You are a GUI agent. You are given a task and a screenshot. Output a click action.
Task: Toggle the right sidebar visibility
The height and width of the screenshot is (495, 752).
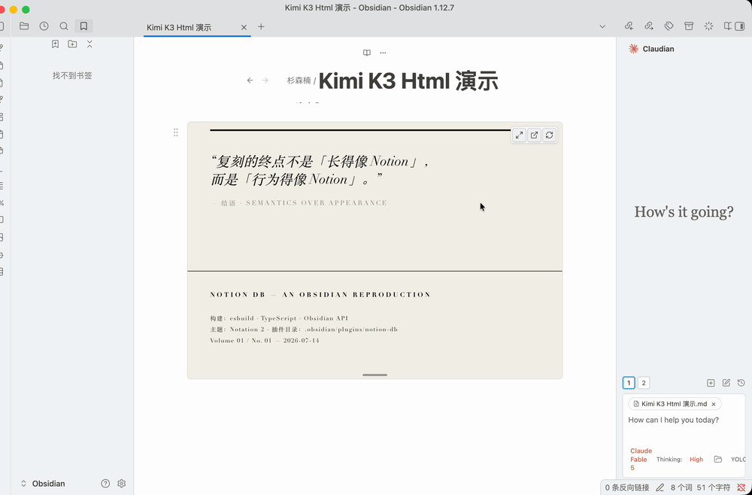740,26
